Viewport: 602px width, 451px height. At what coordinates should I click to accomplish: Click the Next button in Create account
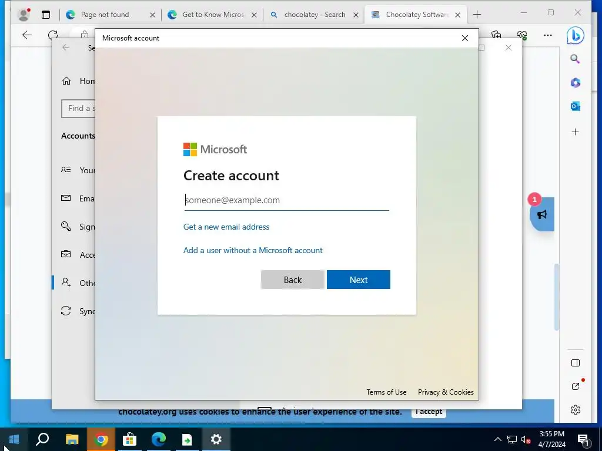click(358, 280)
